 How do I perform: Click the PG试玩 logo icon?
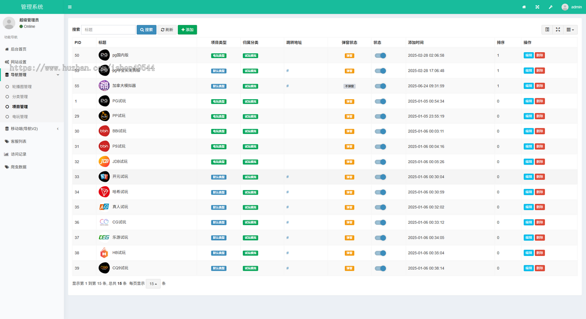coord(104,101)
